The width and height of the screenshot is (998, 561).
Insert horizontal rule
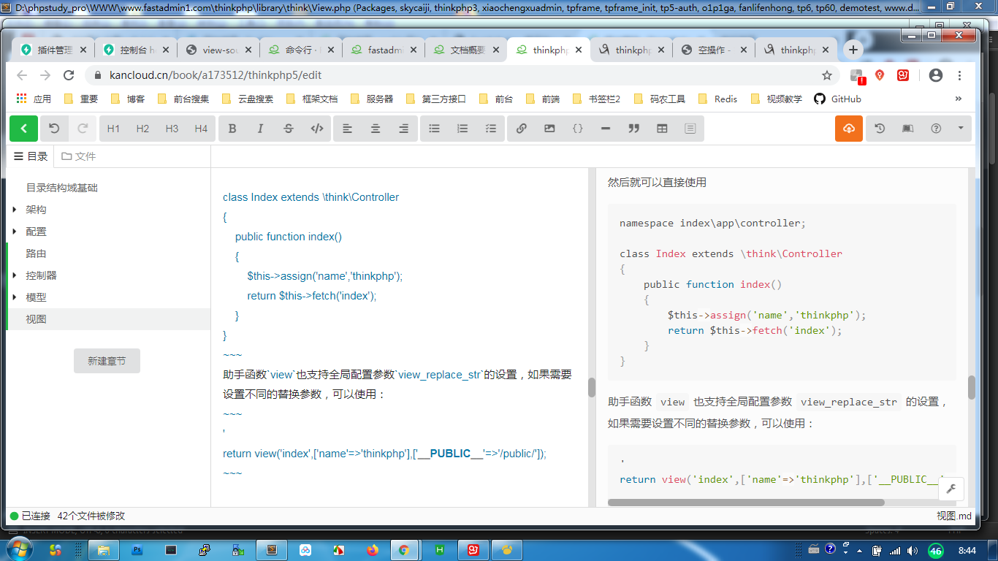point(606,129)
